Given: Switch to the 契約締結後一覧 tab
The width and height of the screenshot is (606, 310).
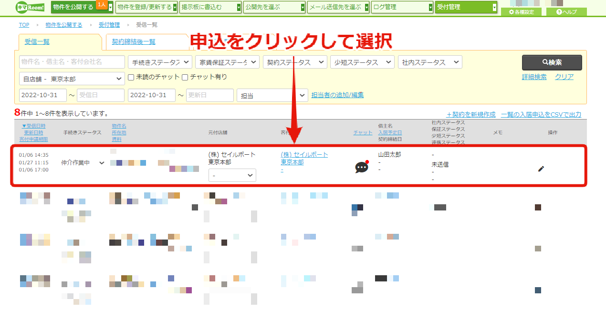Looking at the screenshot, I should pos(134,41).
